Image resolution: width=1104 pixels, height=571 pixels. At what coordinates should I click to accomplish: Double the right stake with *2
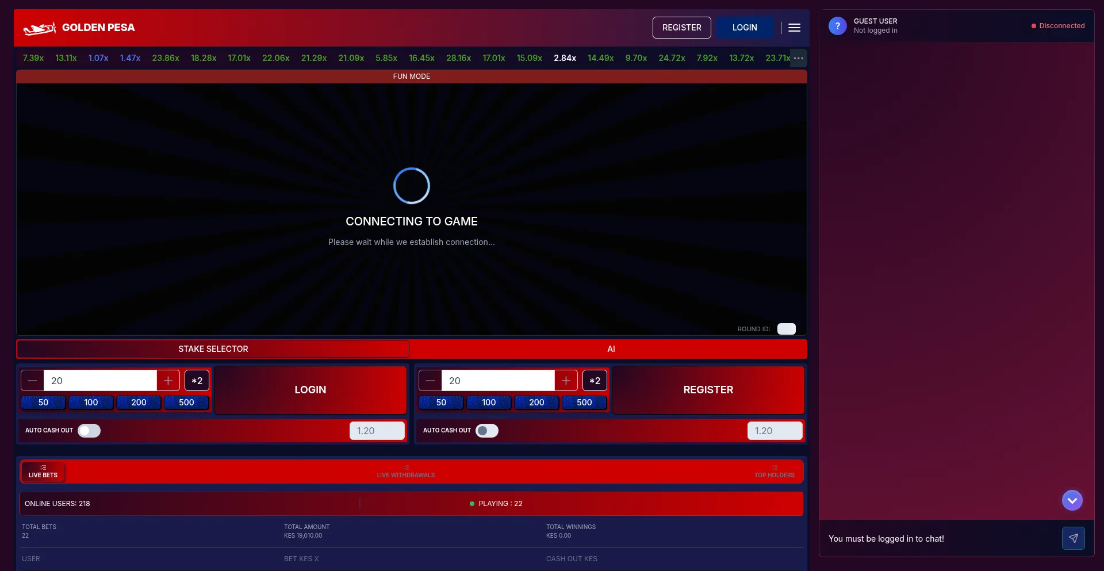(595, 381)
